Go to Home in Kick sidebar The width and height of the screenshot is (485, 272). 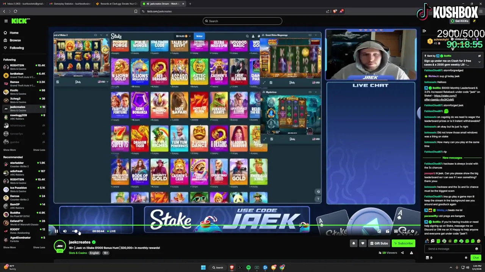click(14, 33)
